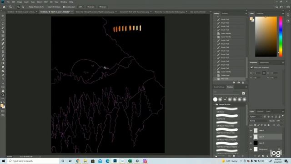Switch to the Actions tab
This screenshot has height=164, width=291.
tap(225, 14)
